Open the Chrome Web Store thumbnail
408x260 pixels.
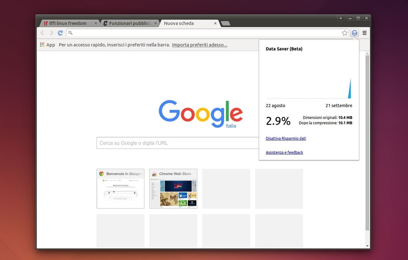173,189
